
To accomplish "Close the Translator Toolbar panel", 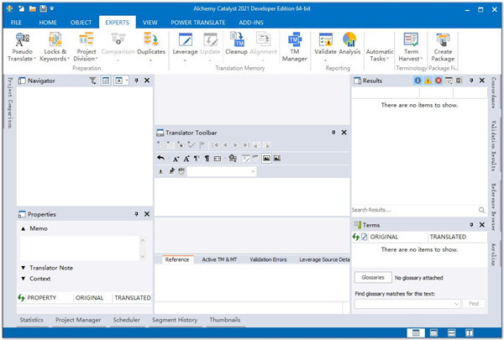I will [x=344, y=133].
